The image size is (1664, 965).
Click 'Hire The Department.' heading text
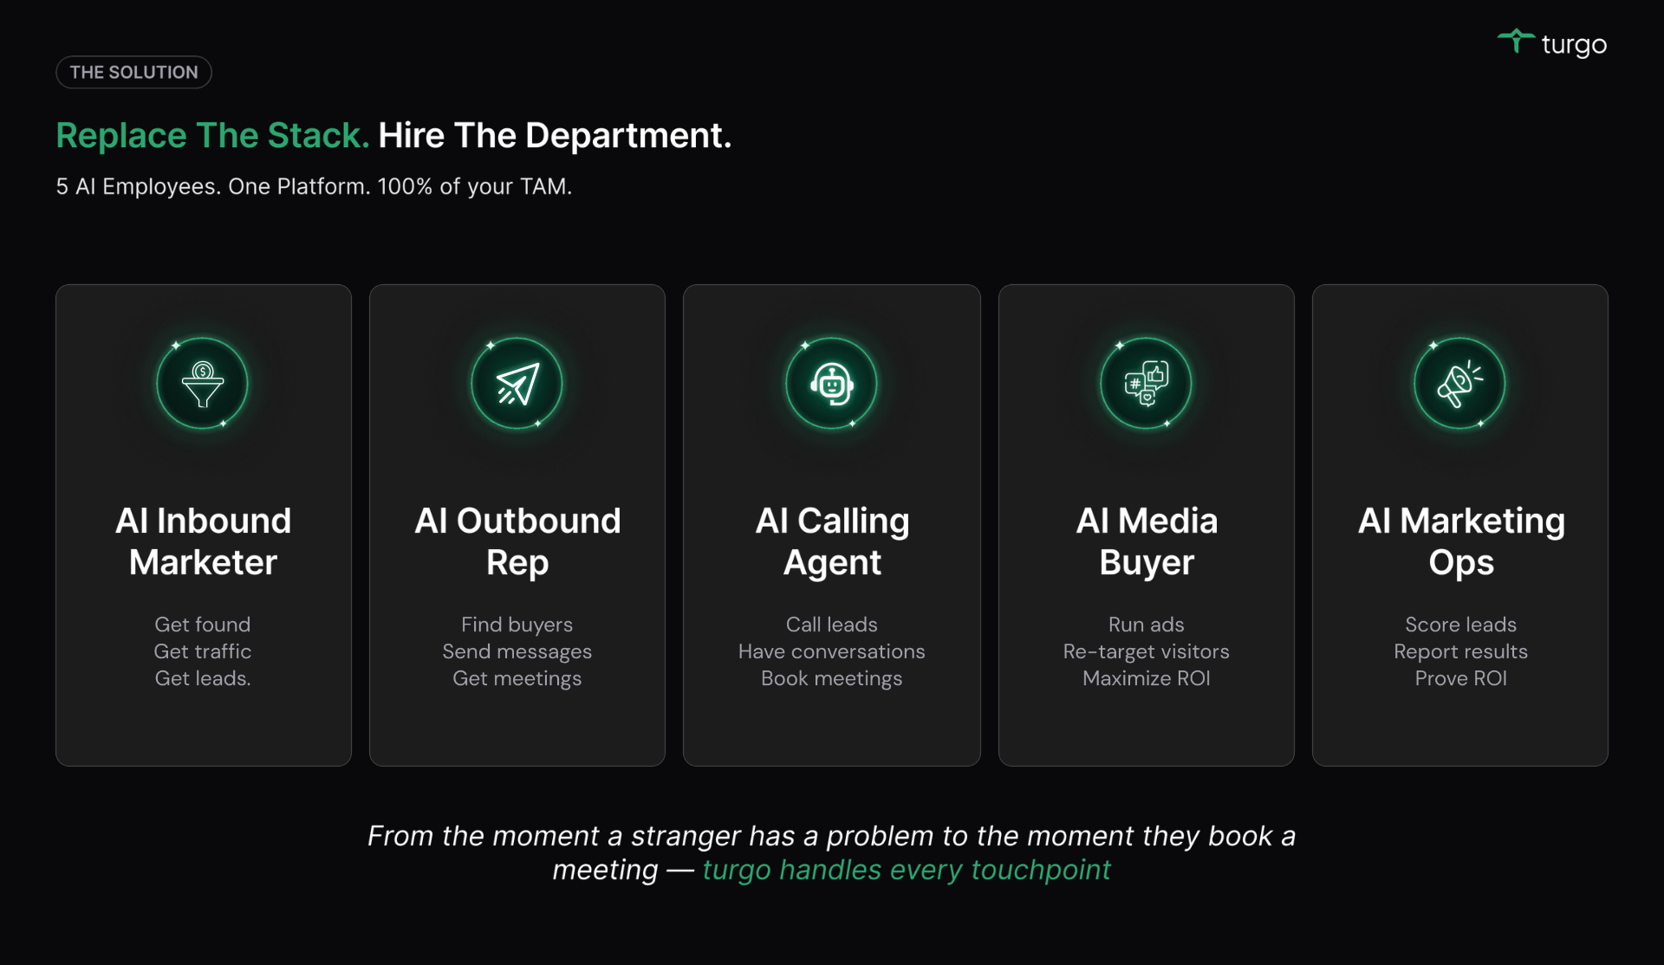(555, 135)
